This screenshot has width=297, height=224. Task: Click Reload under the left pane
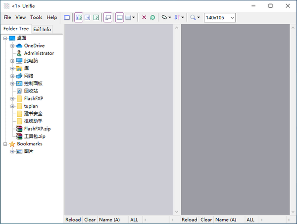tap(73, 220)
